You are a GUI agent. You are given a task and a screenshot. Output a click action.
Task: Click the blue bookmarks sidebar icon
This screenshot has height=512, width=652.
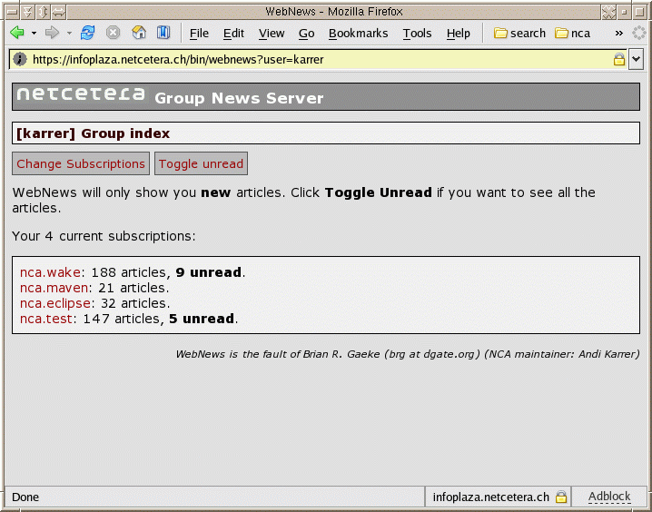click(163, 33)
